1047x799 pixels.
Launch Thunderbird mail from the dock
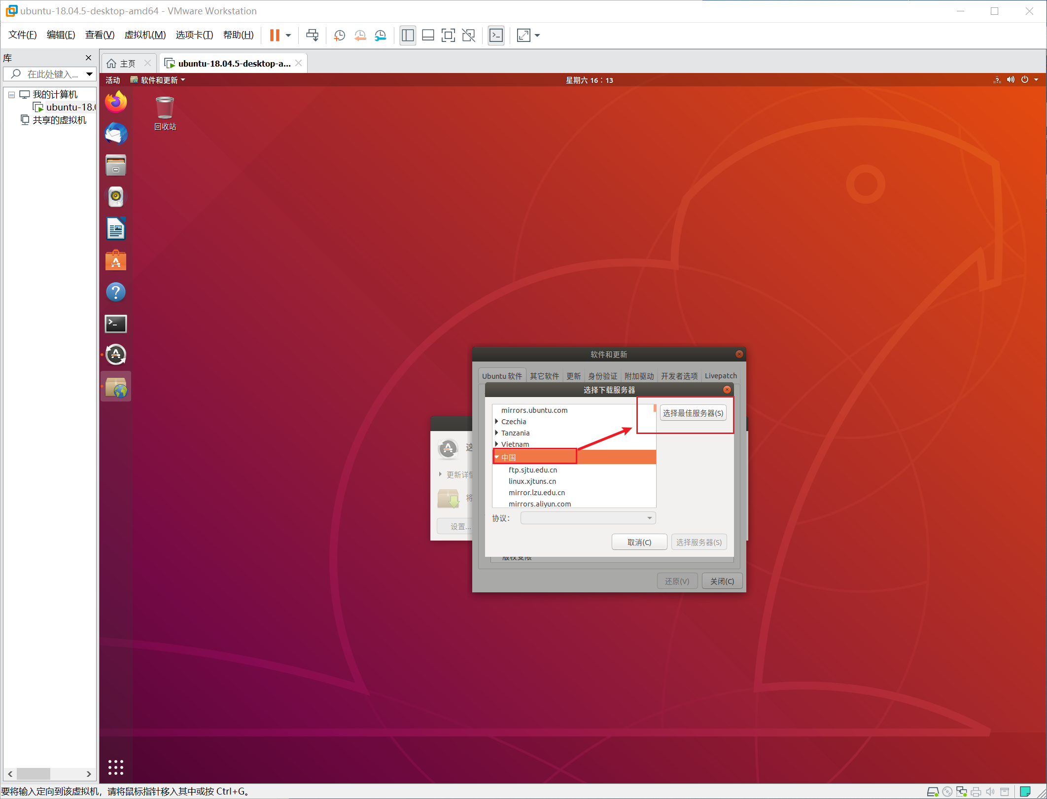[x=116, y=134]
